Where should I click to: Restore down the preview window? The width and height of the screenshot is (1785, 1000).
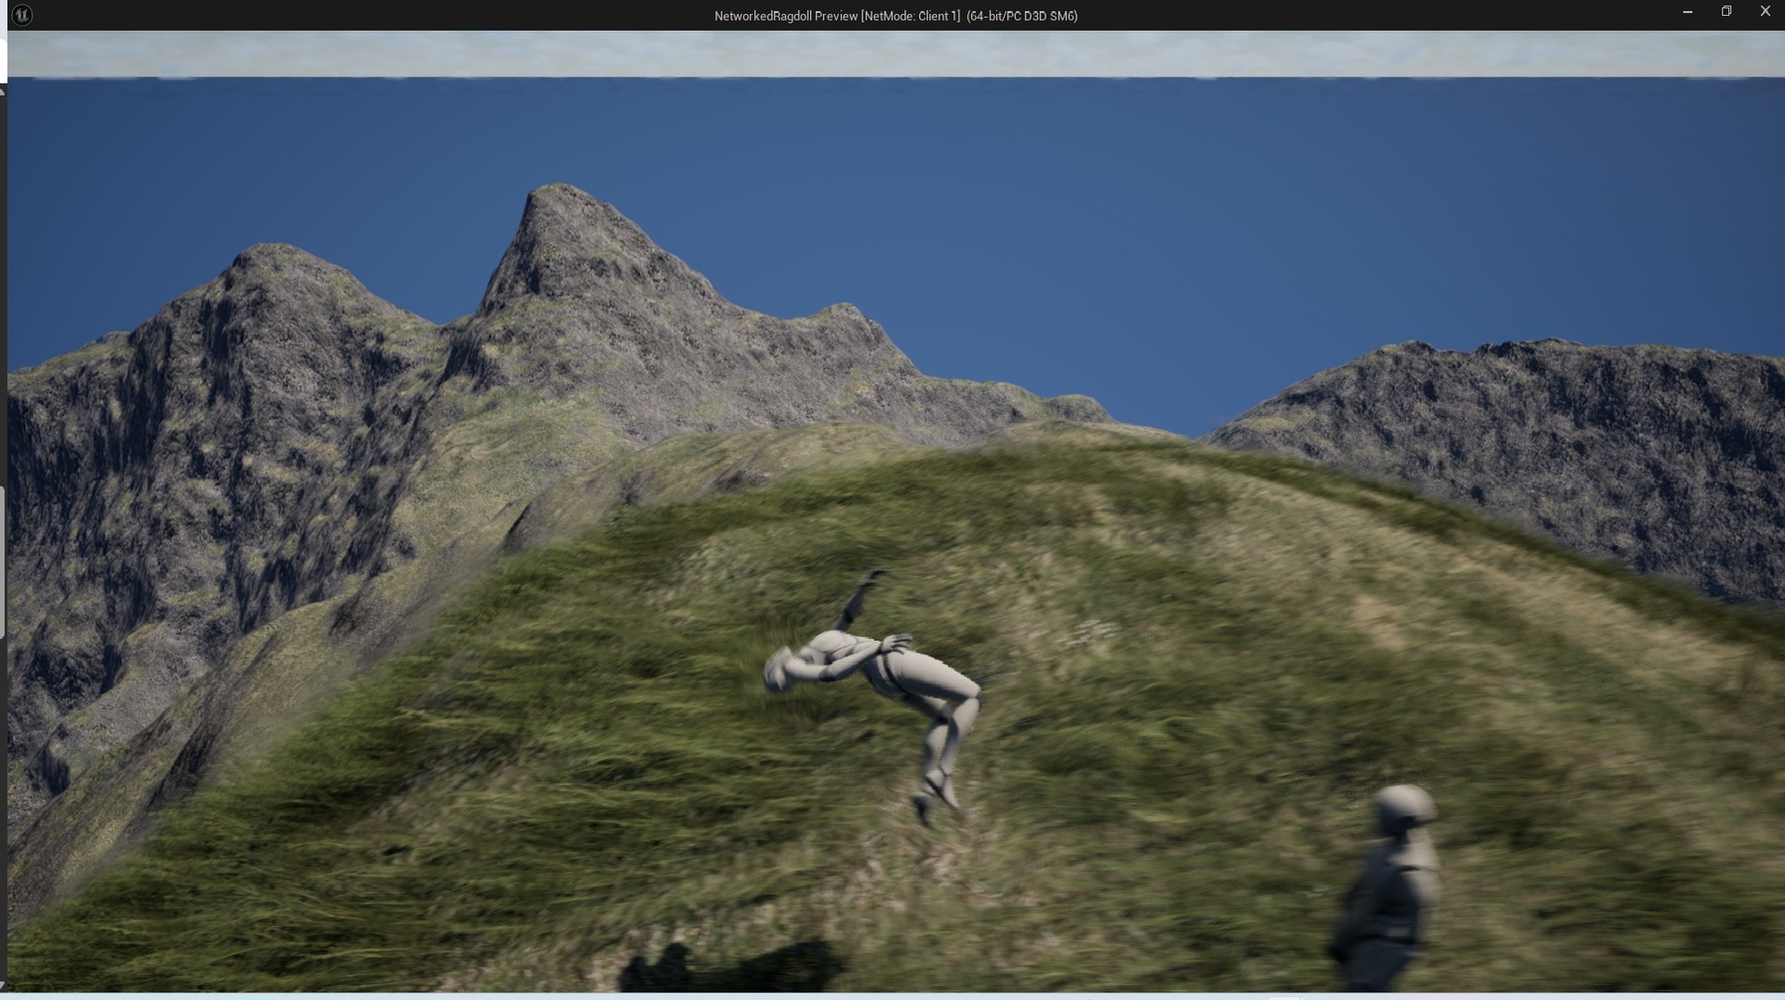pos(1726,12)
